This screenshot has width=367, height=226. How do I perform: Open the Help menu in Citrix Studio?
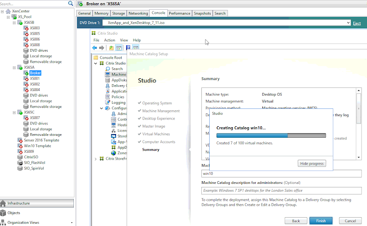pos(137,40)
